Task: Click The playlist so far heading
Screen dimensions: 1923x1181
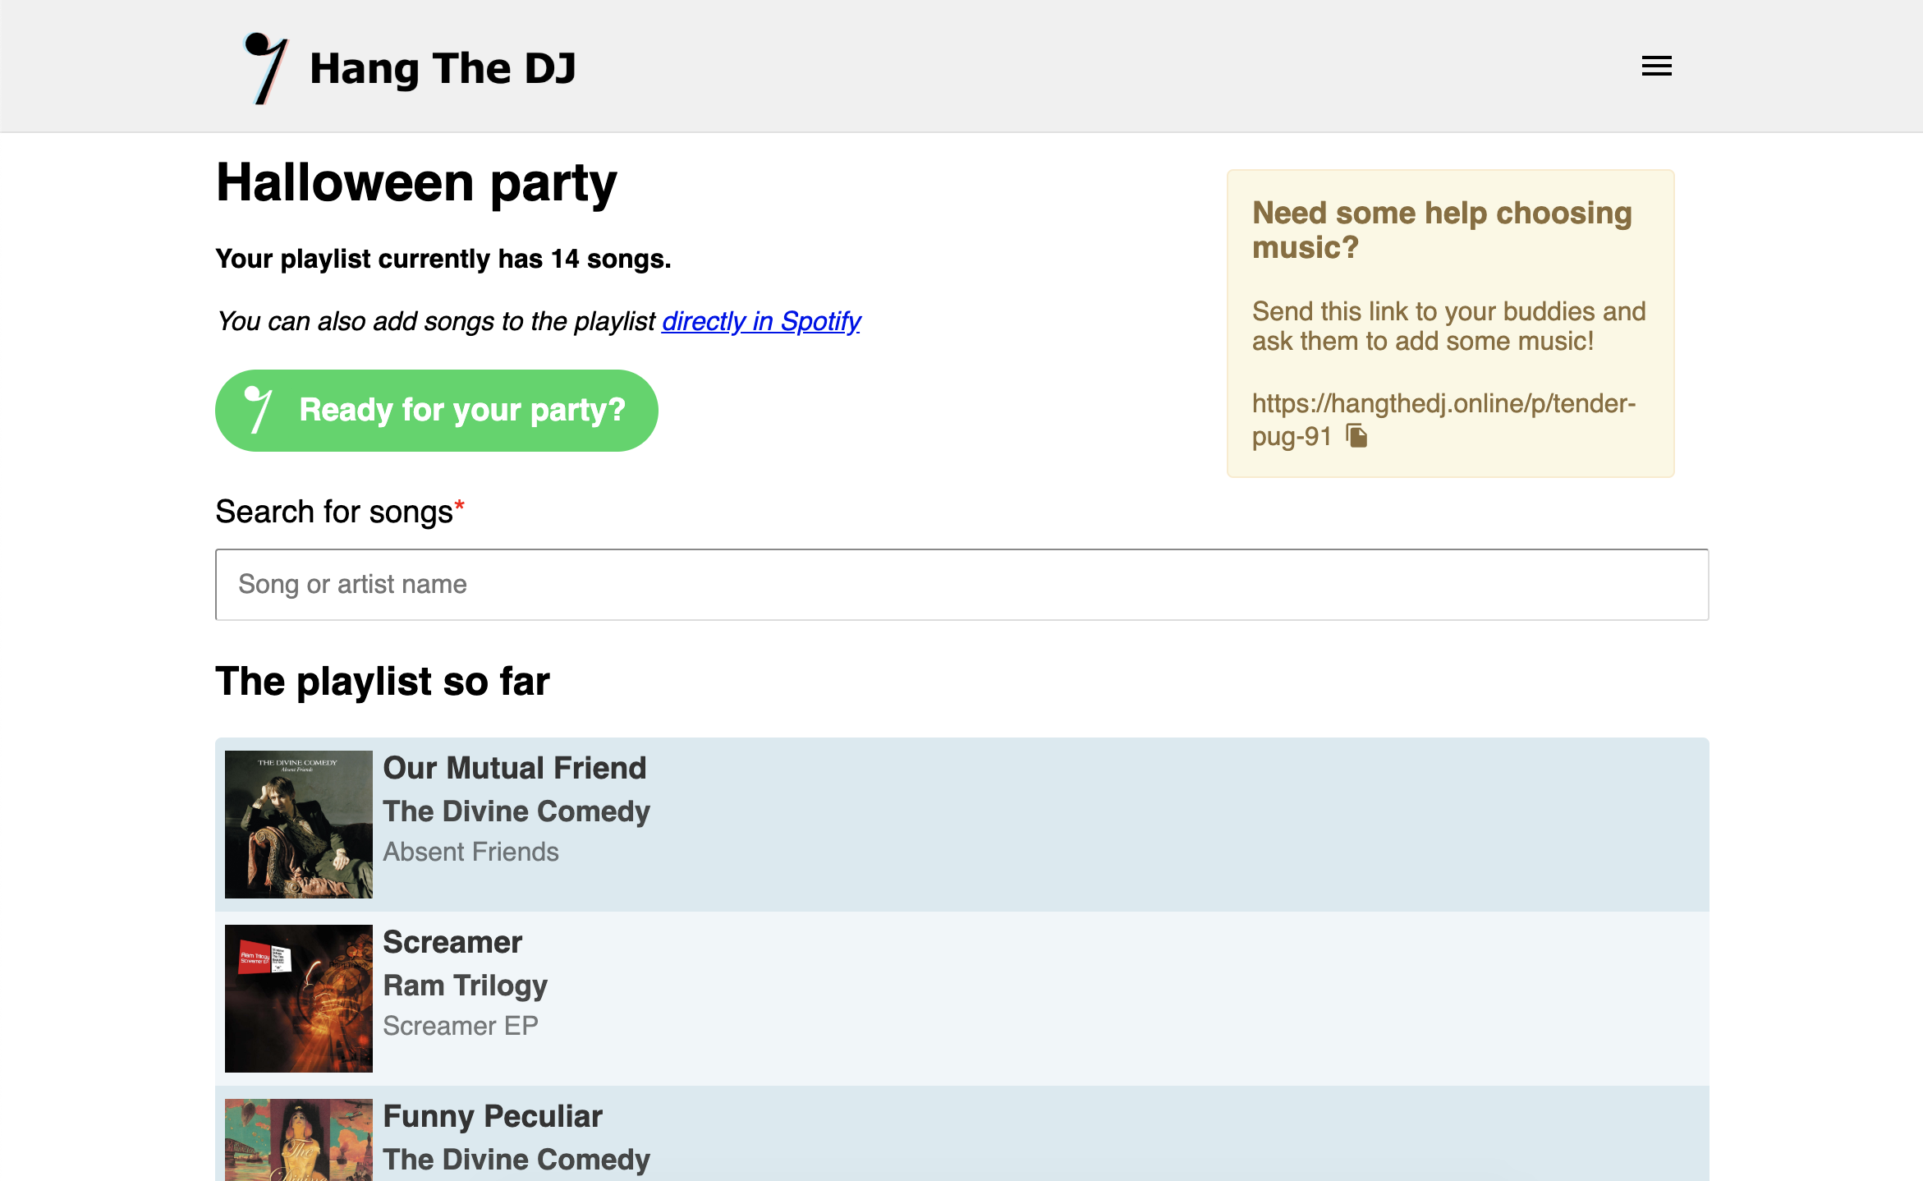Action: pos(382,680)
